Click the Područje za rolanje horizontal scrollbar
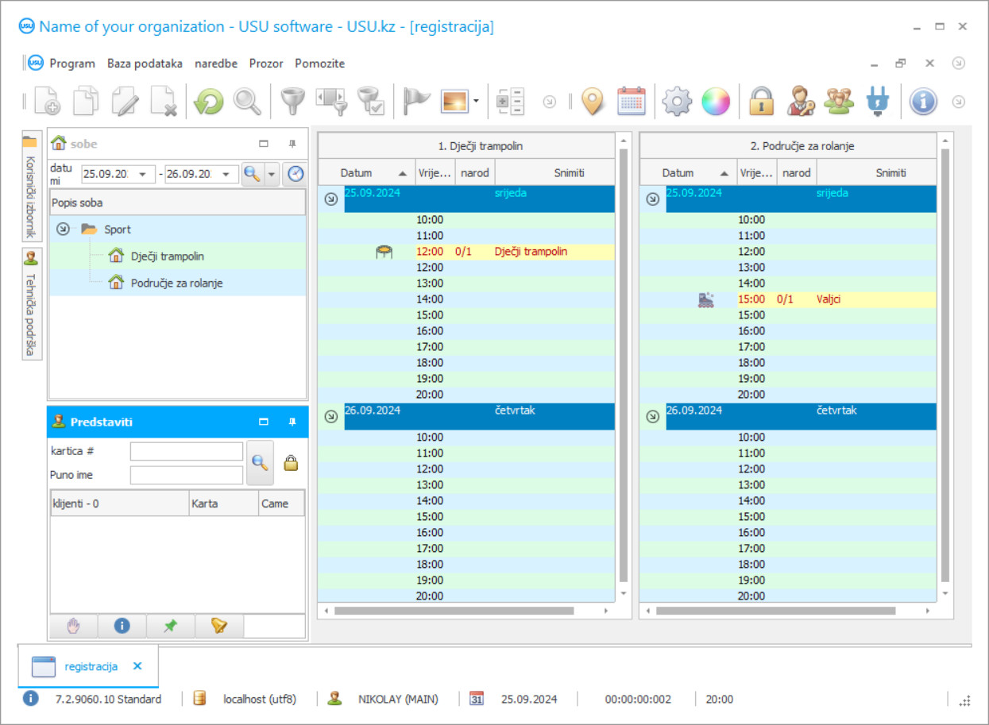Viewport: 989px width, 725px height. click(775, 611)
